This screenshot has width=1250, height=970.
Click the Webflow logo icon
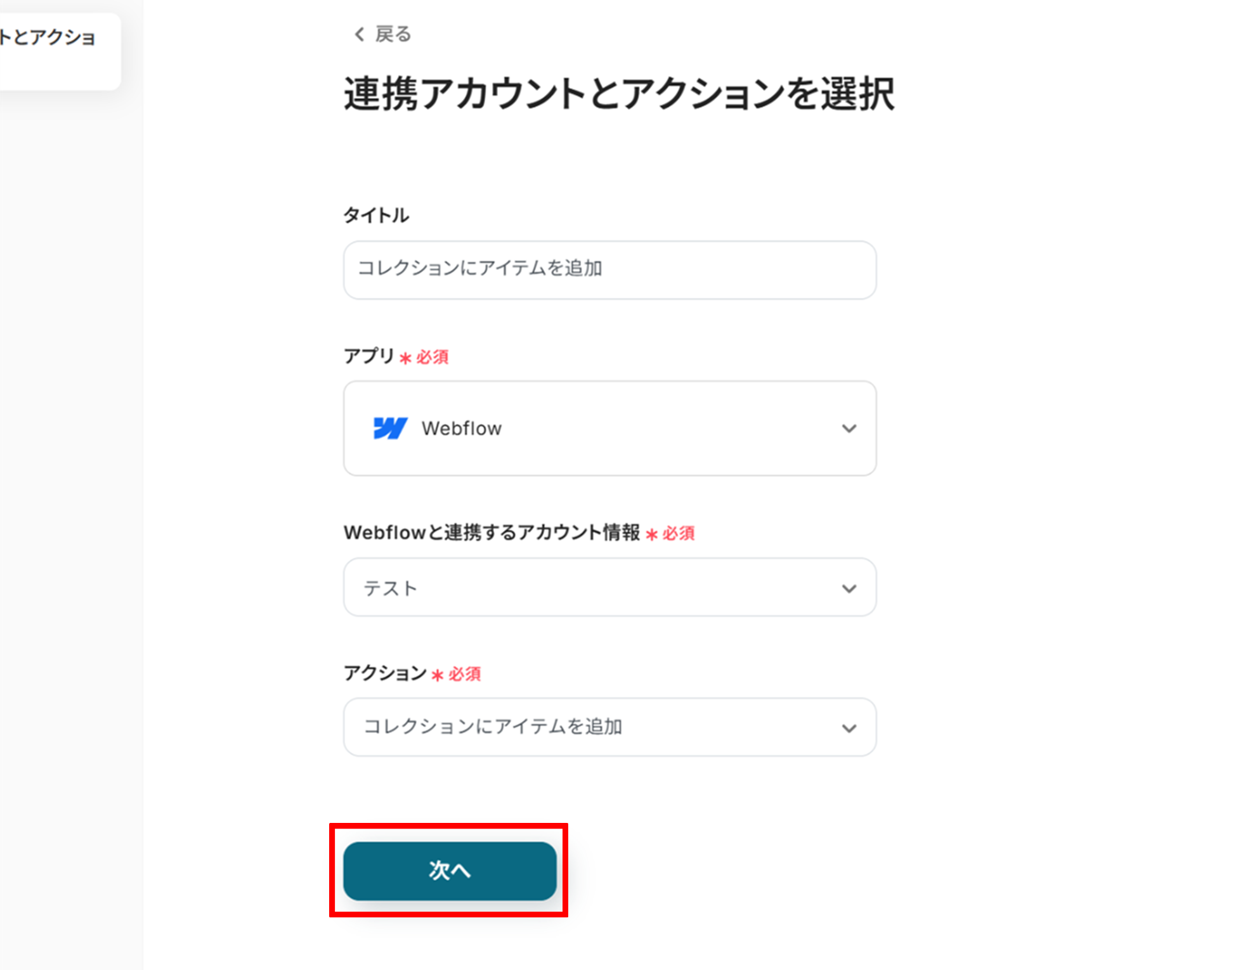[x=389, y=429]
